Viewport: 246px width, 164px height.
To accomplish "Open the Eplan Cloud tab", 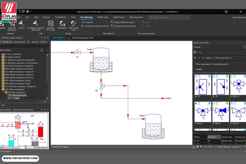I will 118,17.
